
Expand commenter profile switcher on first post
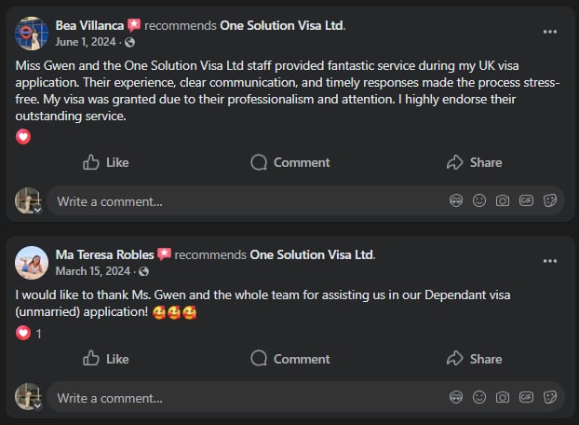[37, 210]
